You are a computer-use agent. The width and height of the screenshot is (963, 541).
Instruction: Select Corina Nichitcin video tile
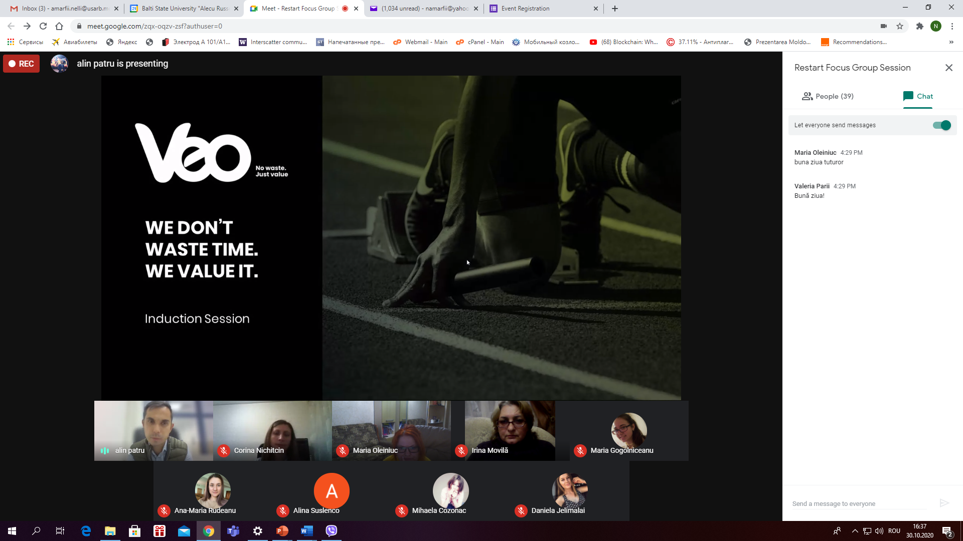[x=272, y=430]
